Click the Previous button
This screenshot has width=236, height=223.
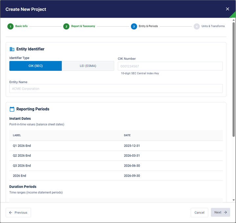point(18,213)
